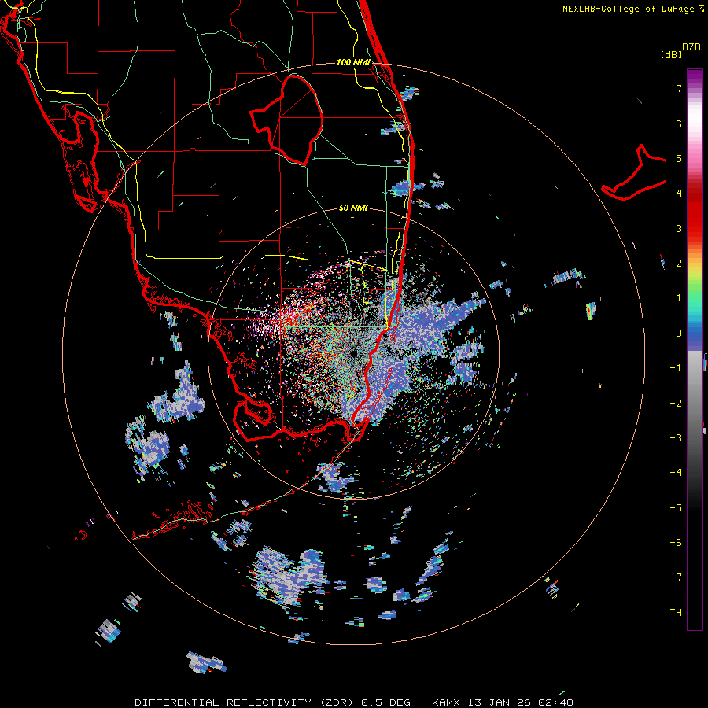Click the 50 NMI range ring label

(x=353, y=208)
